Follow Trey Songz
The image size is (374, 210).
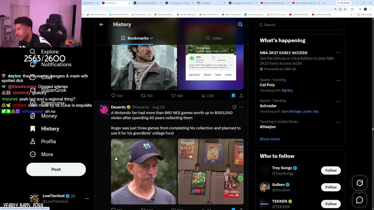coord(331,170)
